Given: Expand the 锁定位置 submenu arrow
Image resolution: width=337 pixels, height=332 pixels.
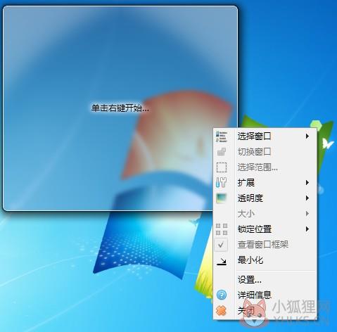Looking at the screenshot, I should tap(307, 229).
